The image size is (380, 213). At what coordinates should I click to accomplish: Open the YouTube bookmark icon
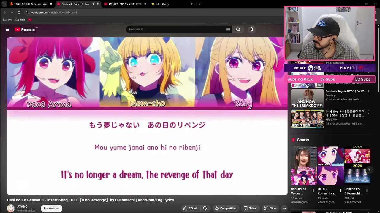pos(30,20)
